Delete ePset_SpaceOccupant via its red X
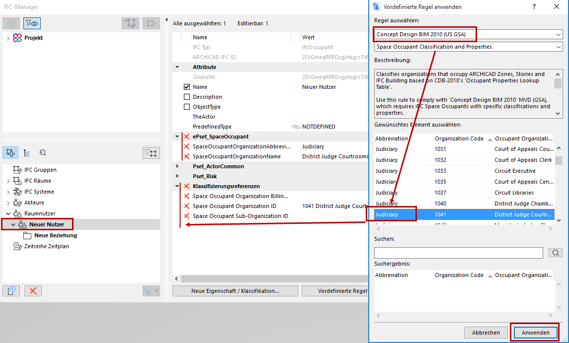The image size is (569, 343). [x=187, y=137]
